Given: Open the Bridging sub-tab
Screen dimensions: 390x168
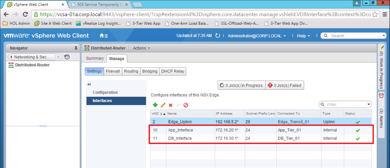Looking at the screenshot, I should [x=150, y=71].
